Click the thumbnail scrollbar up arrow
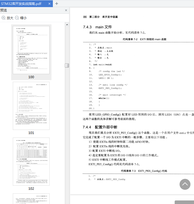194x204 pixels. click(x=67, y=25)
